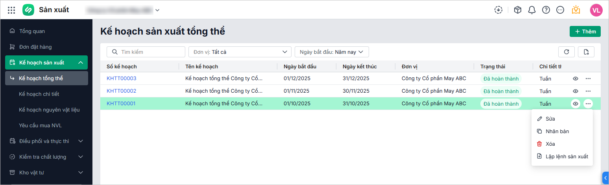
Task: Click the green Thêm button
Action: point(585,31)
